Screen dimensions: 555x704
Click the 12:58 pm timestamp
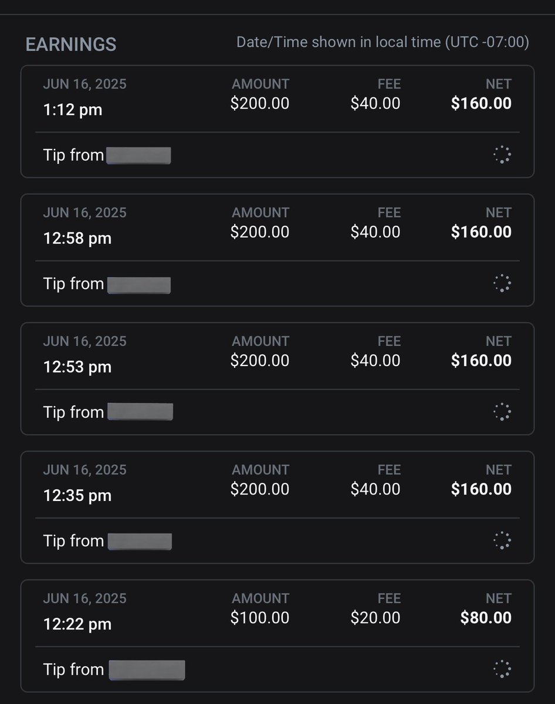coord(77,238)
